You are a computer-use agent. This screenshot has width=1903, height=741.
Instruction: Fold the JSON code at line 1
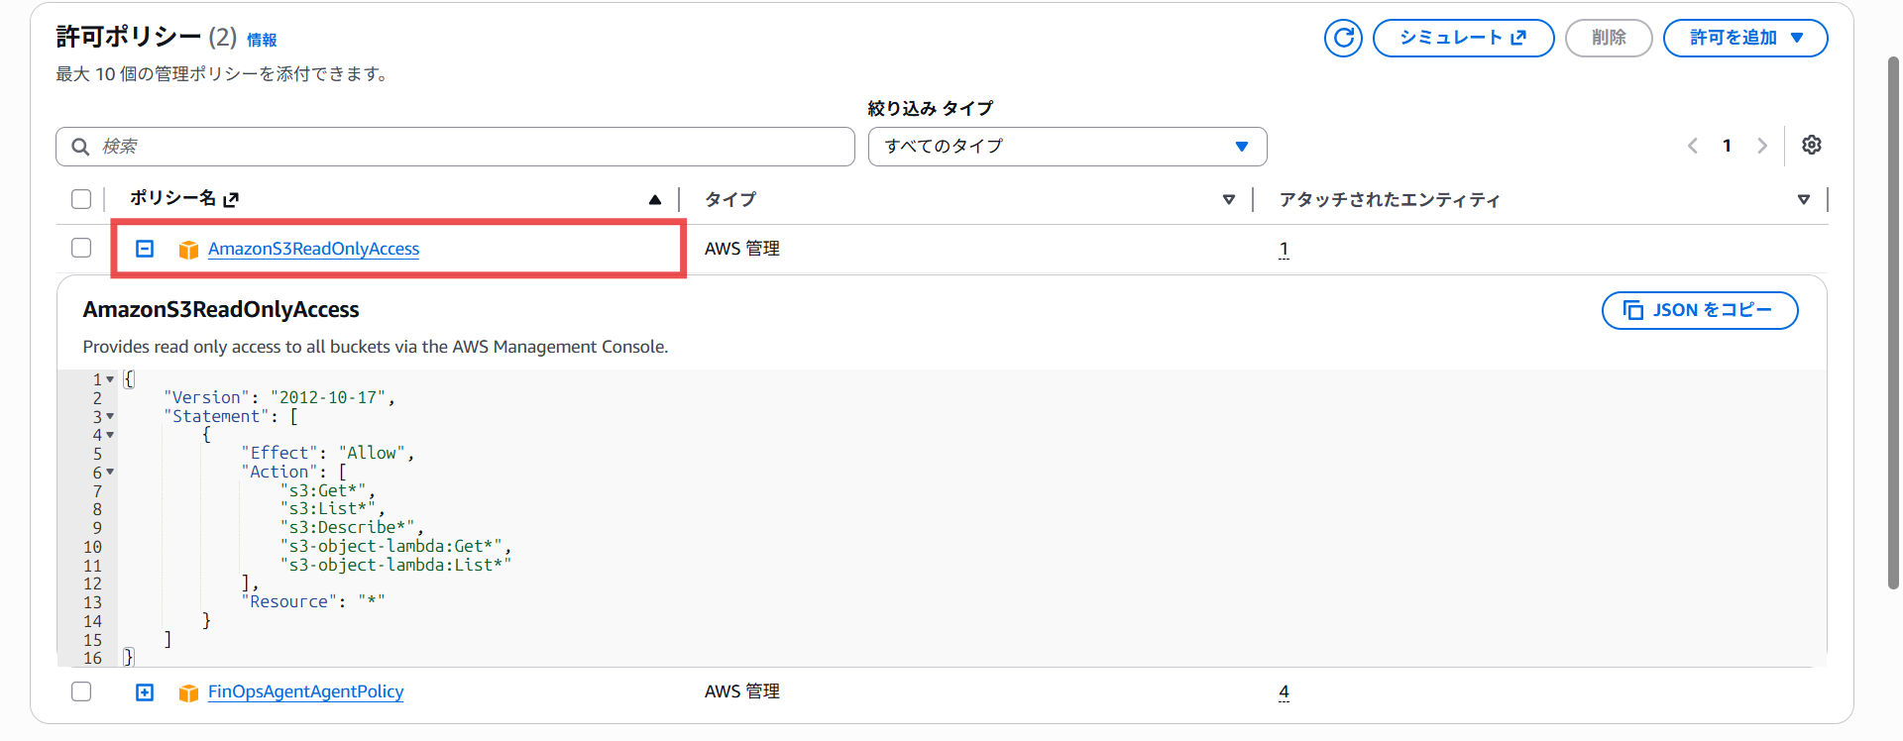[110, 379]
